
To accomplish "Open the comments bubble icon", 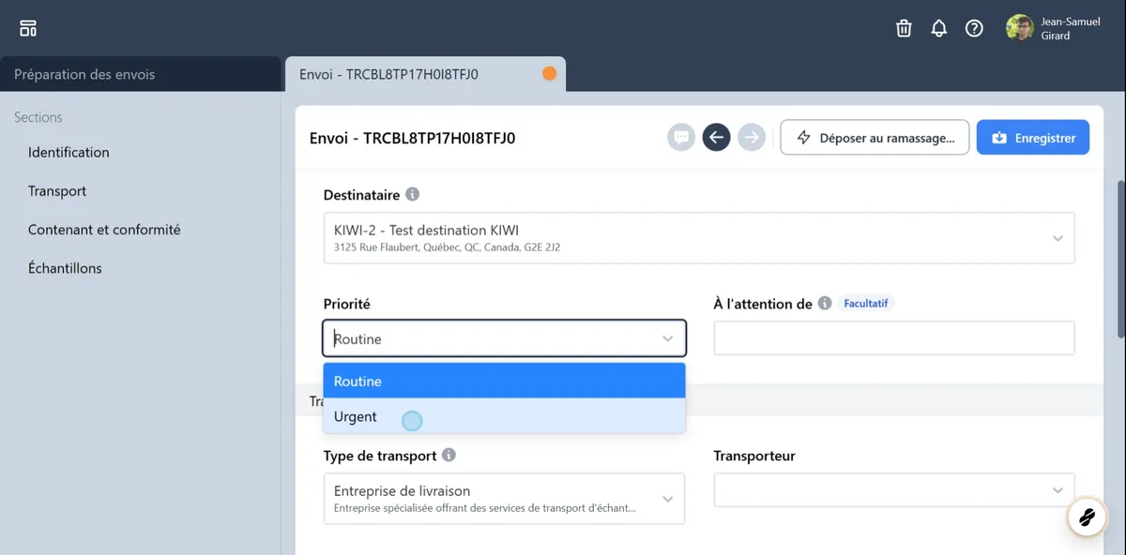I will (681, 137).
